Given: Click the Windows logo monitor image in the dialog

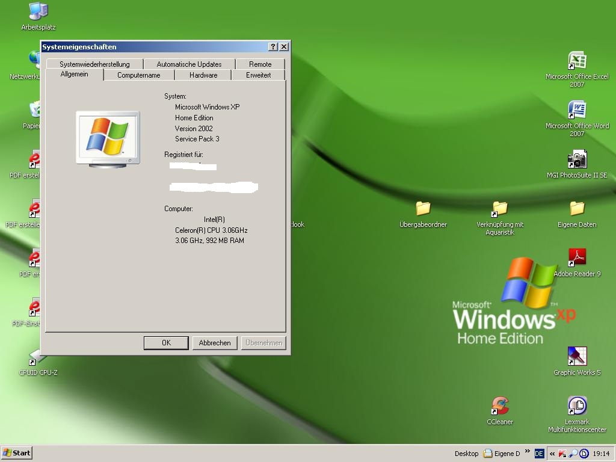Looking at the screenshot, I should [x=108, y=140].
